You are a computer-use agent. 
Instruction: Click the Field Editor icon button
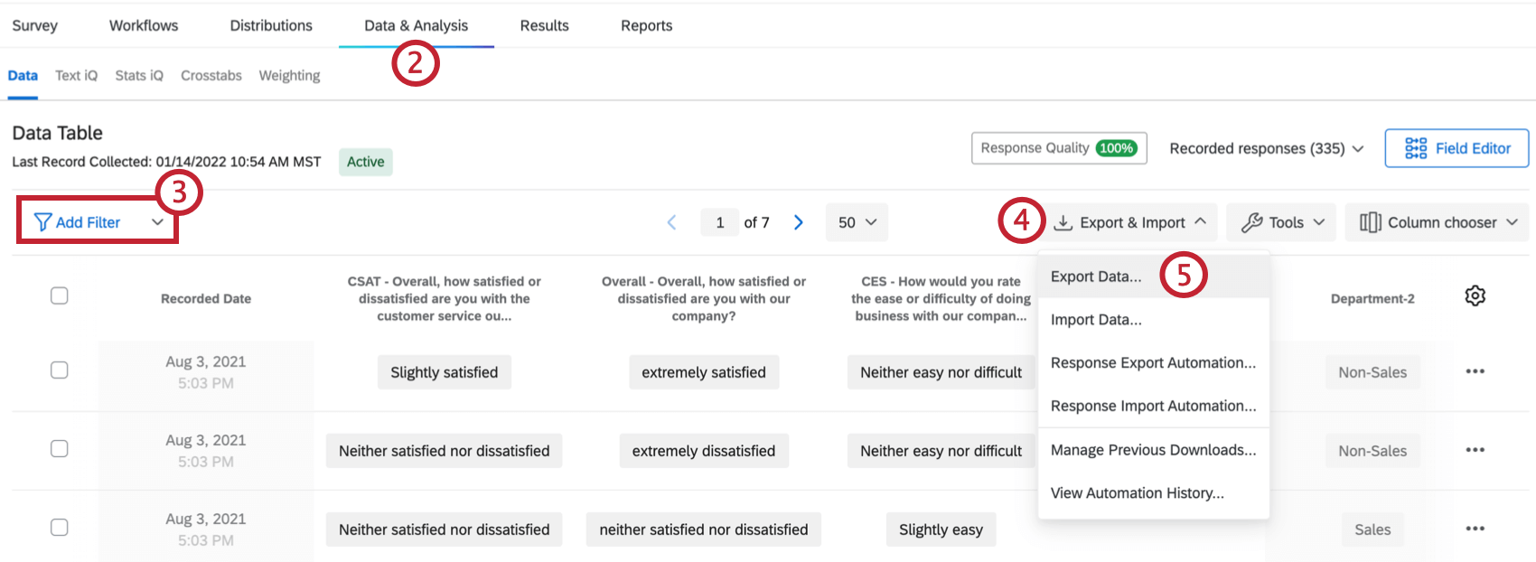[x=1416, y=148]
